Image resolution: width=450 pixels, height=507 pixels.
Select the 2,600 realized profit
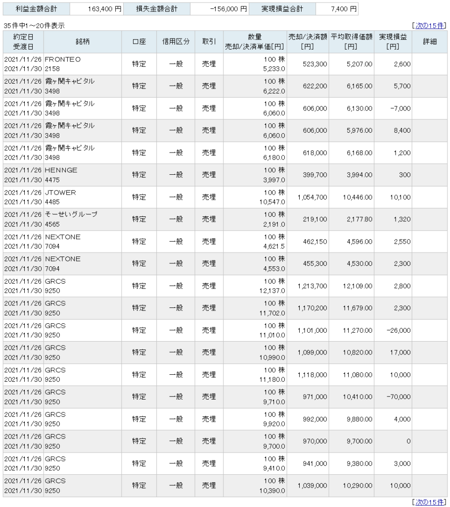(x=402, y=64)
